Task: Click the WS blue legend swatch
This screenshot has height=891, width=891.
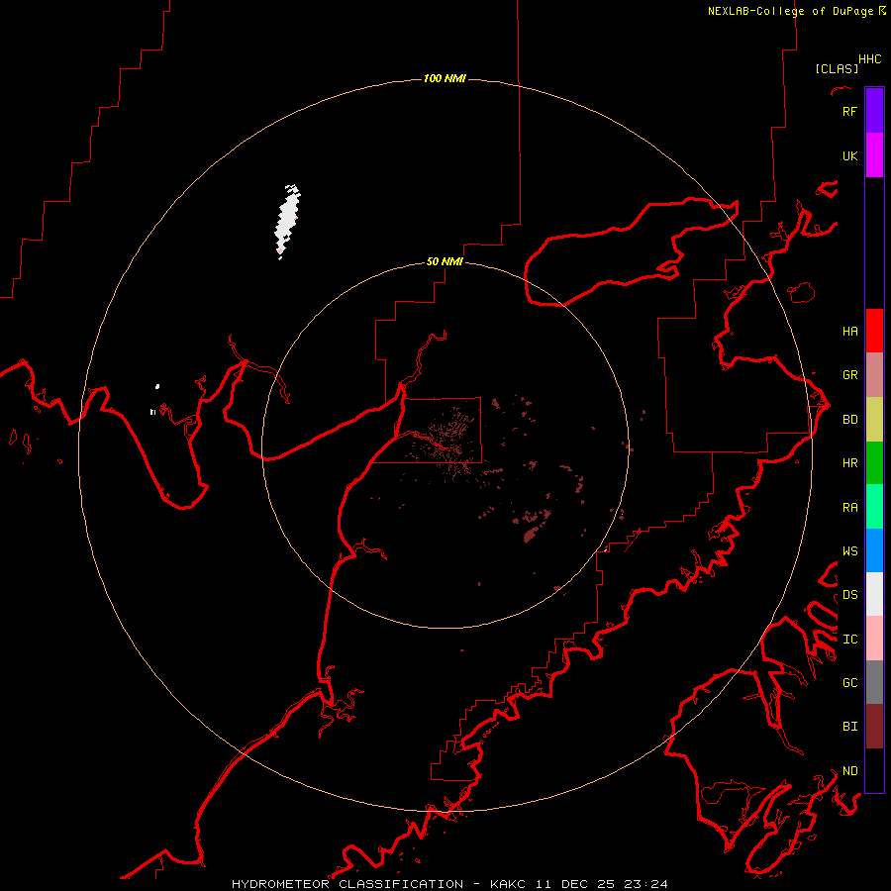Action: click(x=874, y=550)
